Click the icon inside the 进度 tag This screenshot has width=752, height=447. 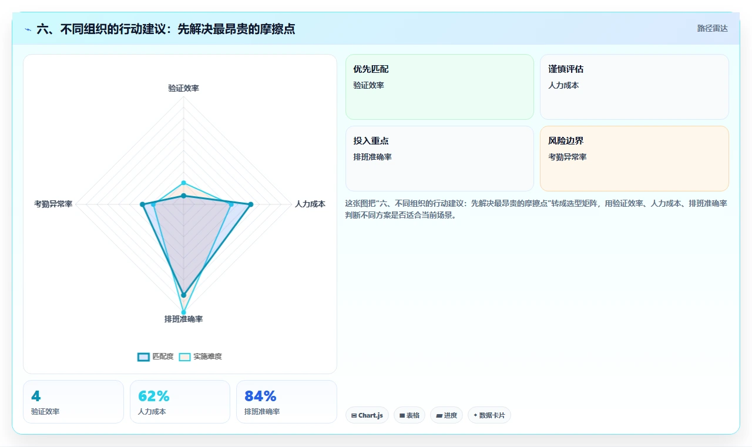[x=439, y=416]
